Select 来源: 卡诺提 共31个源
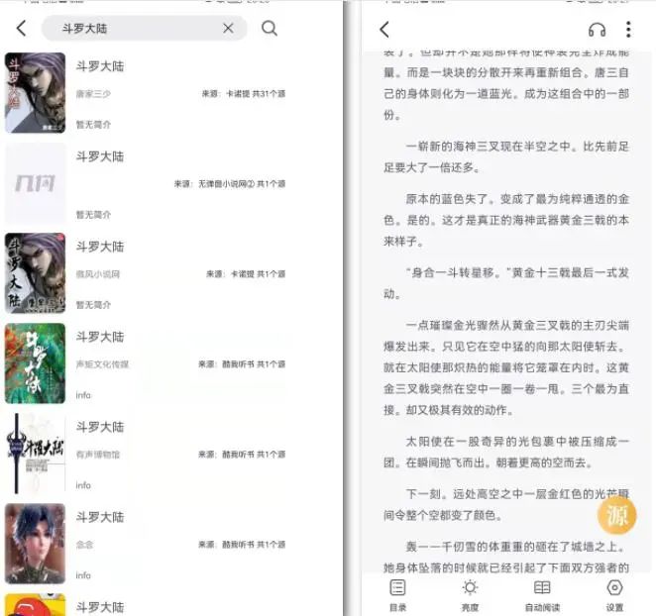 point(244,94)
